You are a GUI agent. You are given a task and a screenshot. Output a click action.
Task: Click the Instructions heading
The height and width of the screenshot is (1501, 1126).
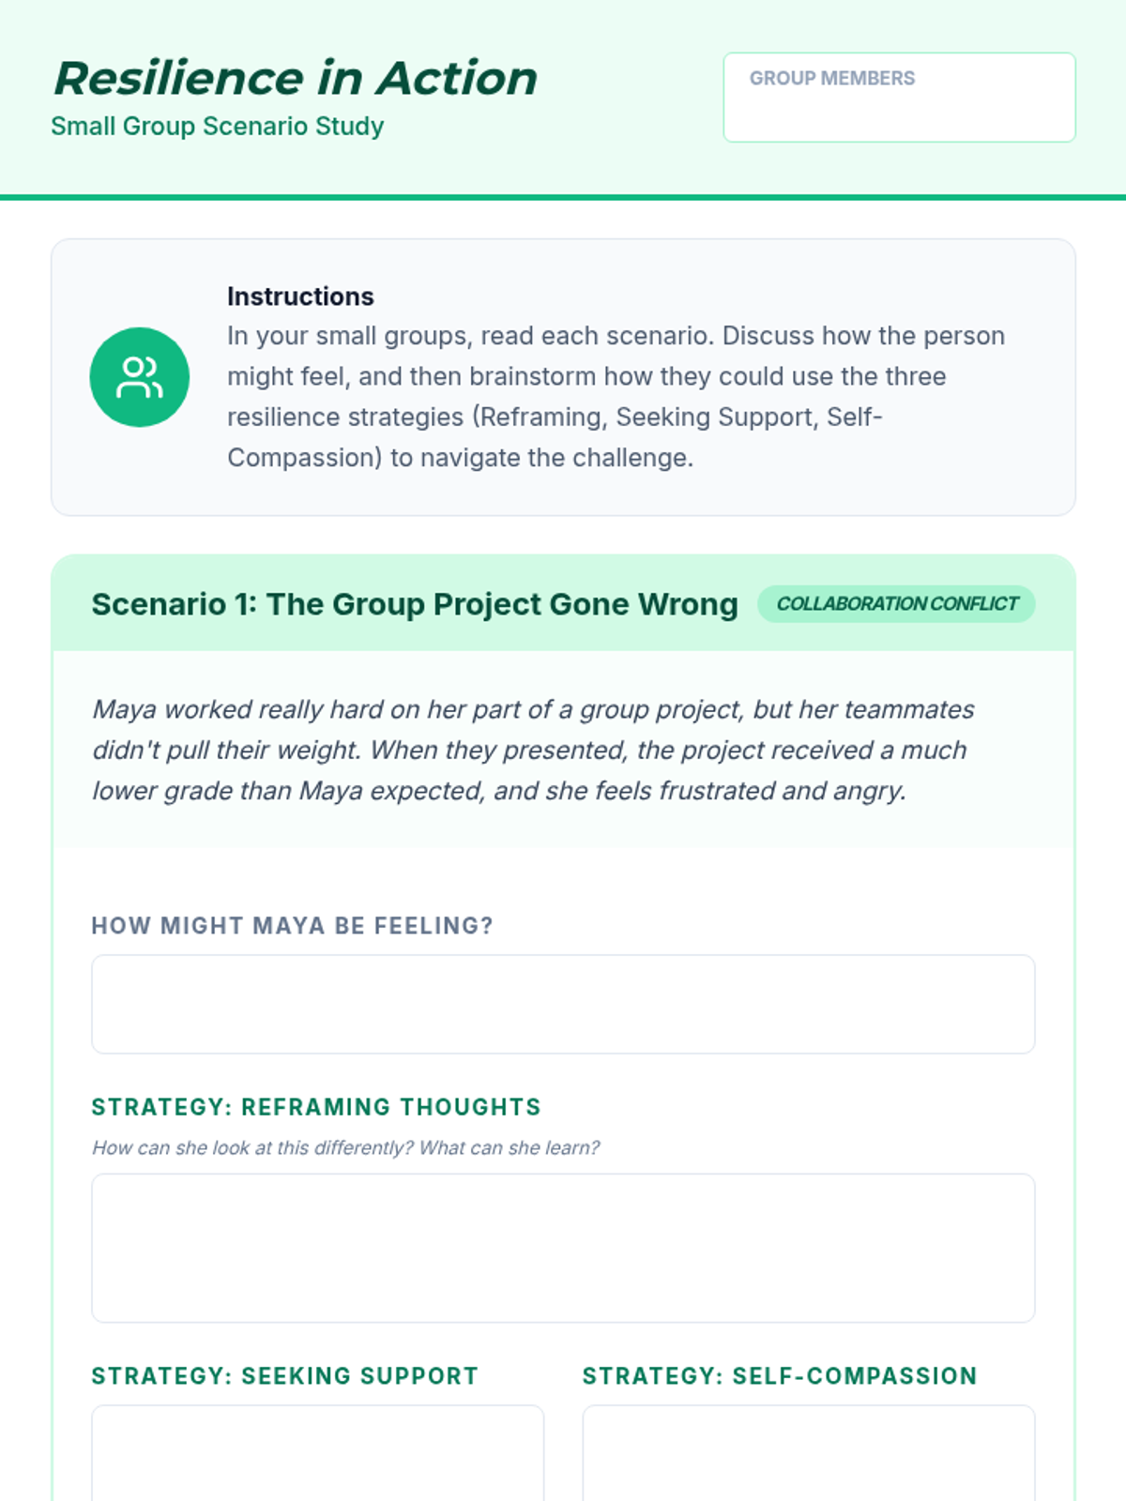point(300,296)
